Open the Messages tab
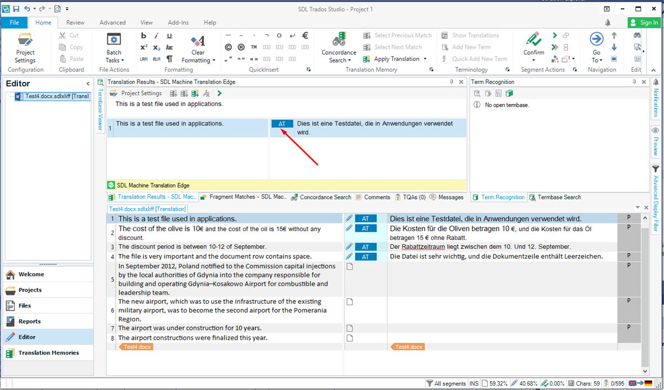The image size is (664, 390). click(447, 197)
